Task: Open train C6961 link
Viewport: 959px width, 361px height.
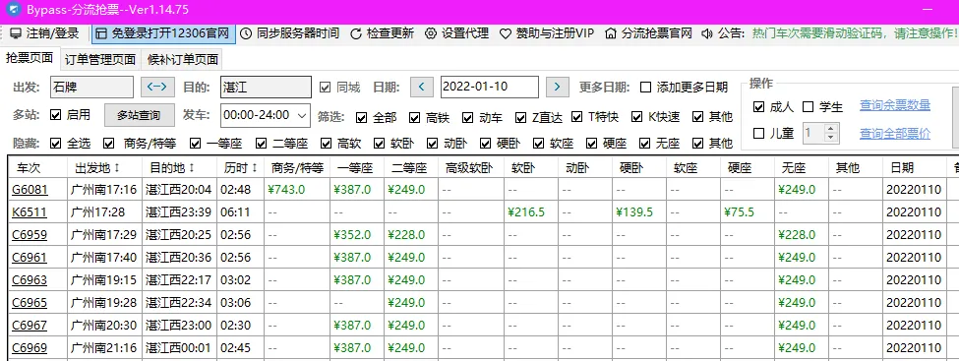Action: [30, 258]
